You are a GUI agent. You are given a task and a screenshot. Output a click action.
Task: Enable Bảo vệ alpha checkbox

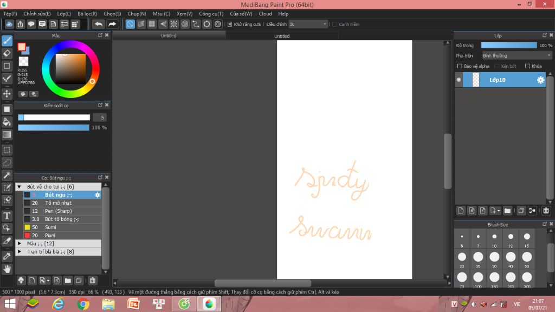tap(460, 66)
